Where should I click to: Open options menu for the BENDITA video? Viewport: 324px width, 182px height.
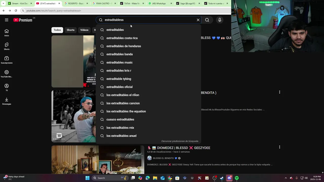[x=279, y=92]
